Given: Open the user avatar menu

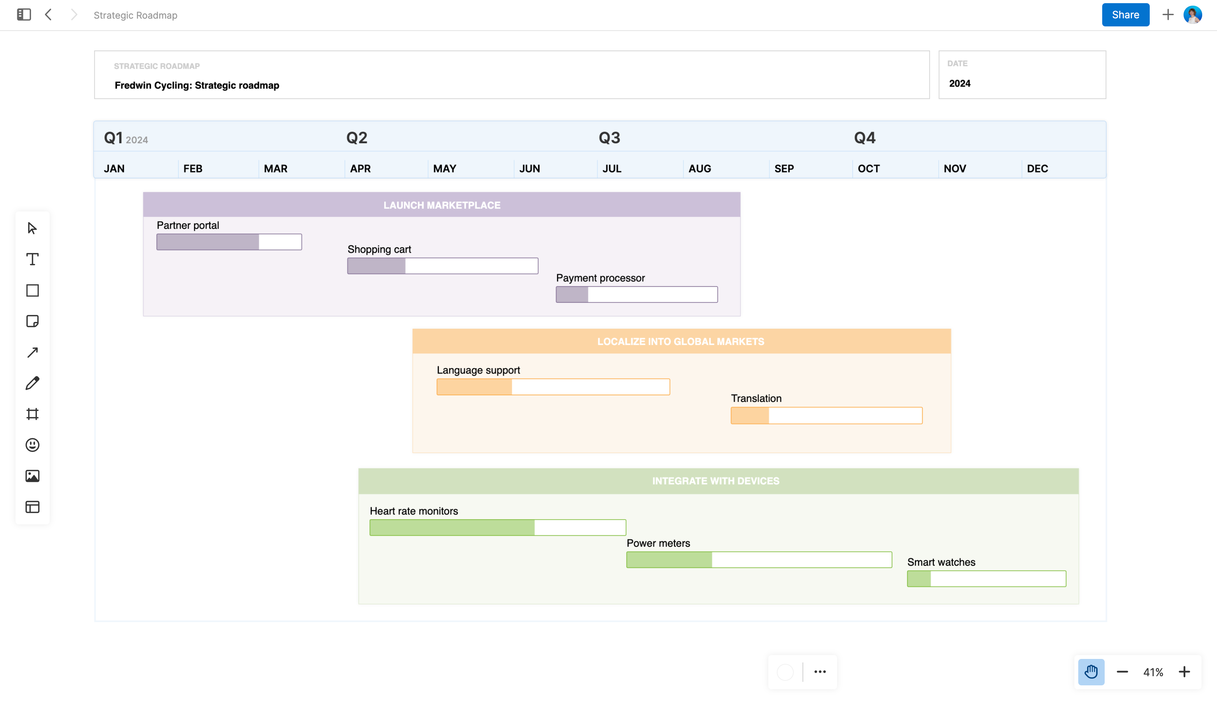Looking at the screenshot, I should click(1193, 14).
